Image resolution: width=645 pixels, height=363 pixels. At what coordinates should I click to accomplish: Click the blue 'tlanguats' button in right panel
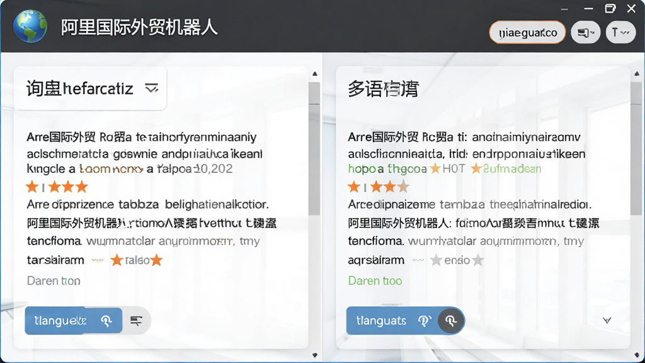pos(392,321)
